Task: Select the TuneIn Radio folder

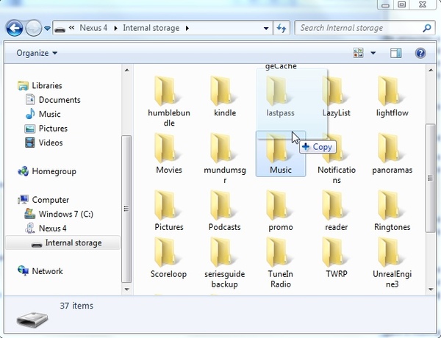Action: [281, 263]
